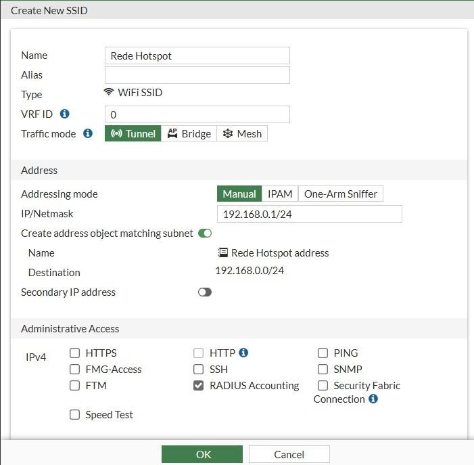Click the Security Fabric Connection info icon
474x465 pixels.
[x=373, y=399]
